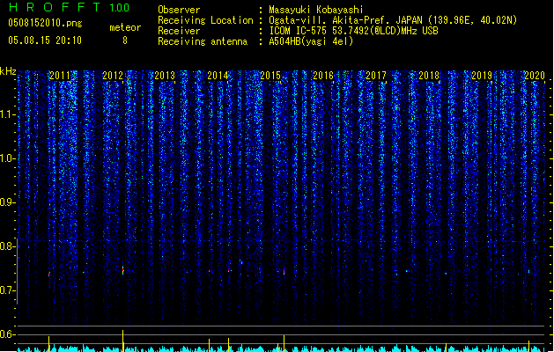This screenshot has height=352, width=554.
Task: Click the 2019 time marker label
Action: tap(482, 75)
